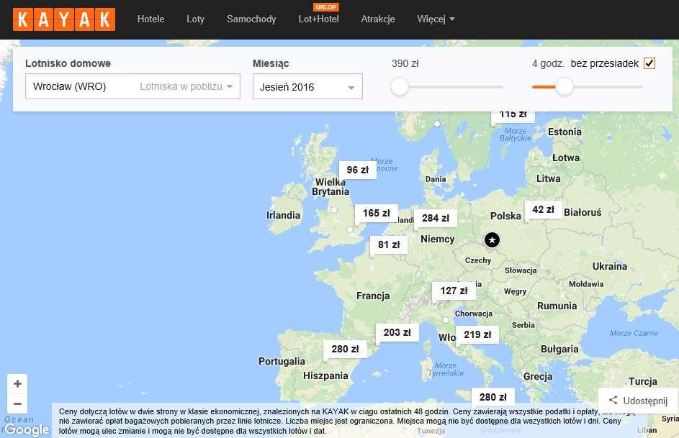
Task: Select the 42 zł price marker
Action: 543,210
